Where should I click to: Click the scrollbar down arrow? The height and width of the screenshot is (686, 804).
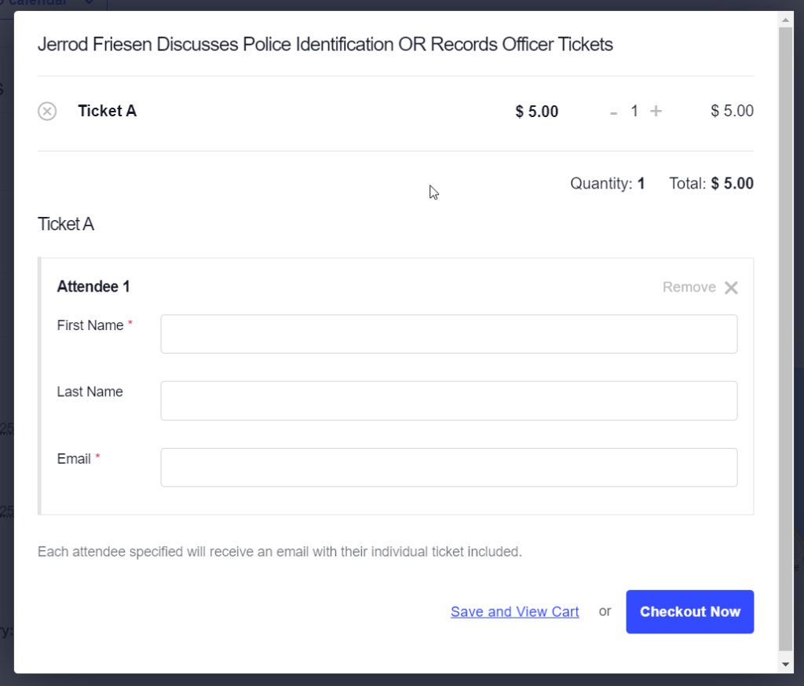point(787,662)
